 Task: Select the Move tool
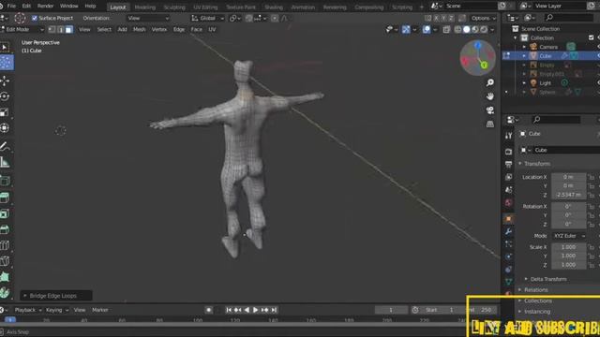[x=5, y=81]
